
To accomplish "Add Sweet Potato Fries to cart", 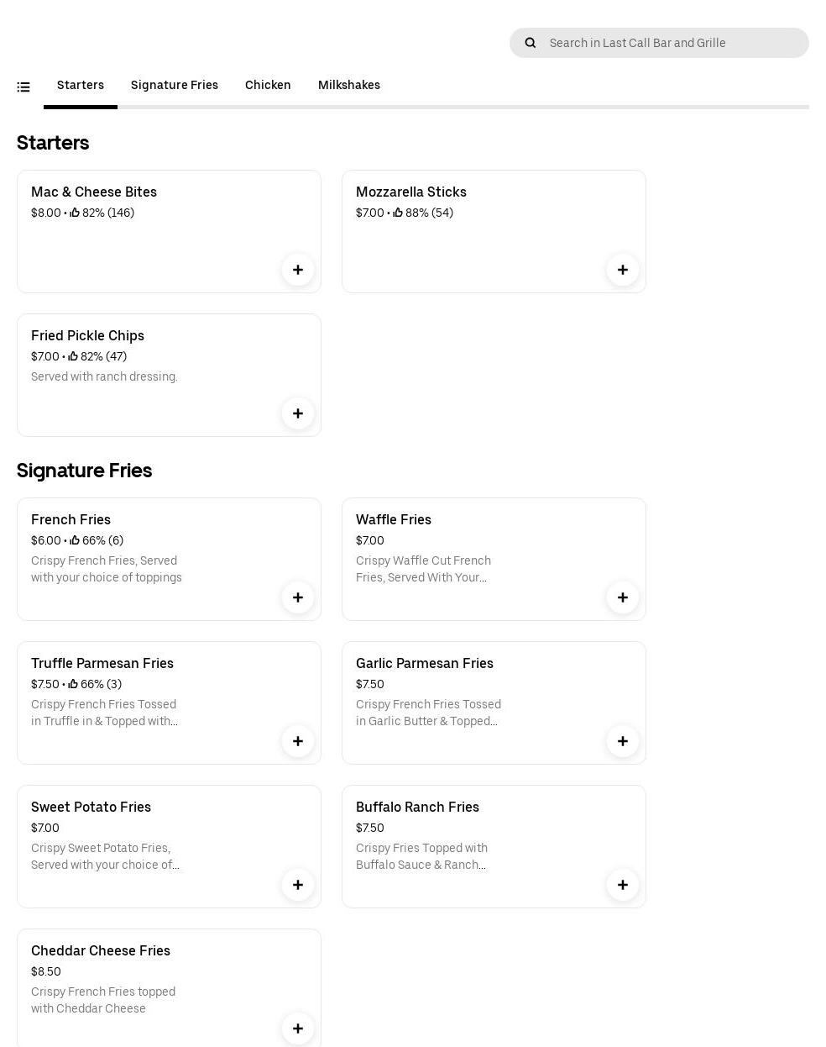I will [x=298, y=885].
